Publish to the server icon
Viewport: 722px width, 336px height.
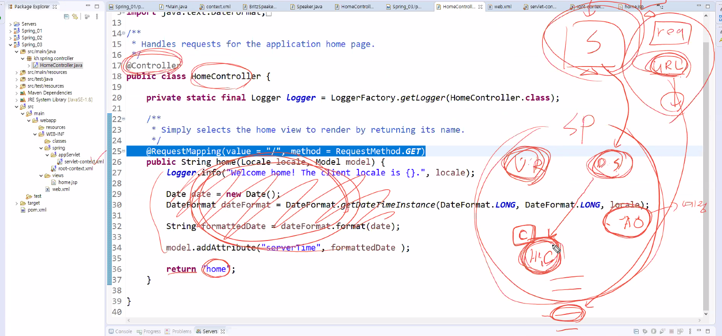[x=680, y=331]
